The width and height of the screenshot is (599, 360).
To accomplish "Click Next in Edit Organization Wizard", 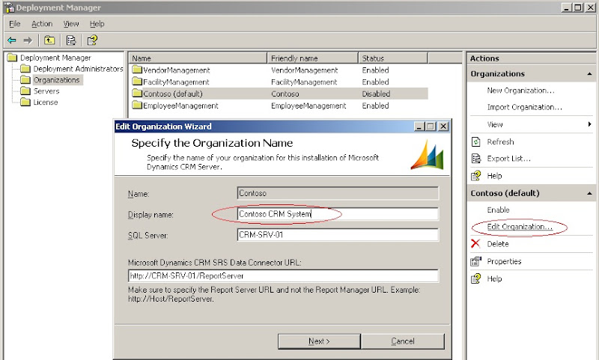I will pos(319,341).
